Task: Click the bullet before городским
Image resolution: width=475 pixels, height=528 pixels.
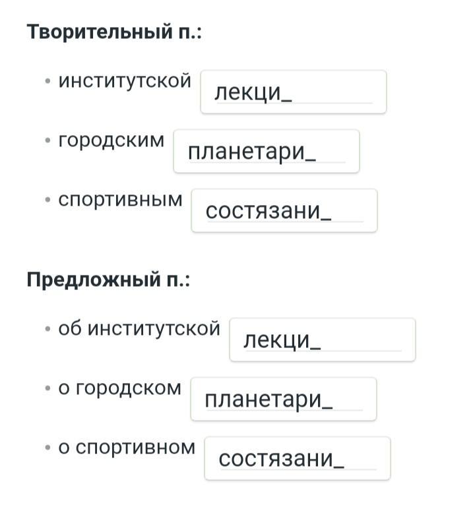Action: pos(48,140)
